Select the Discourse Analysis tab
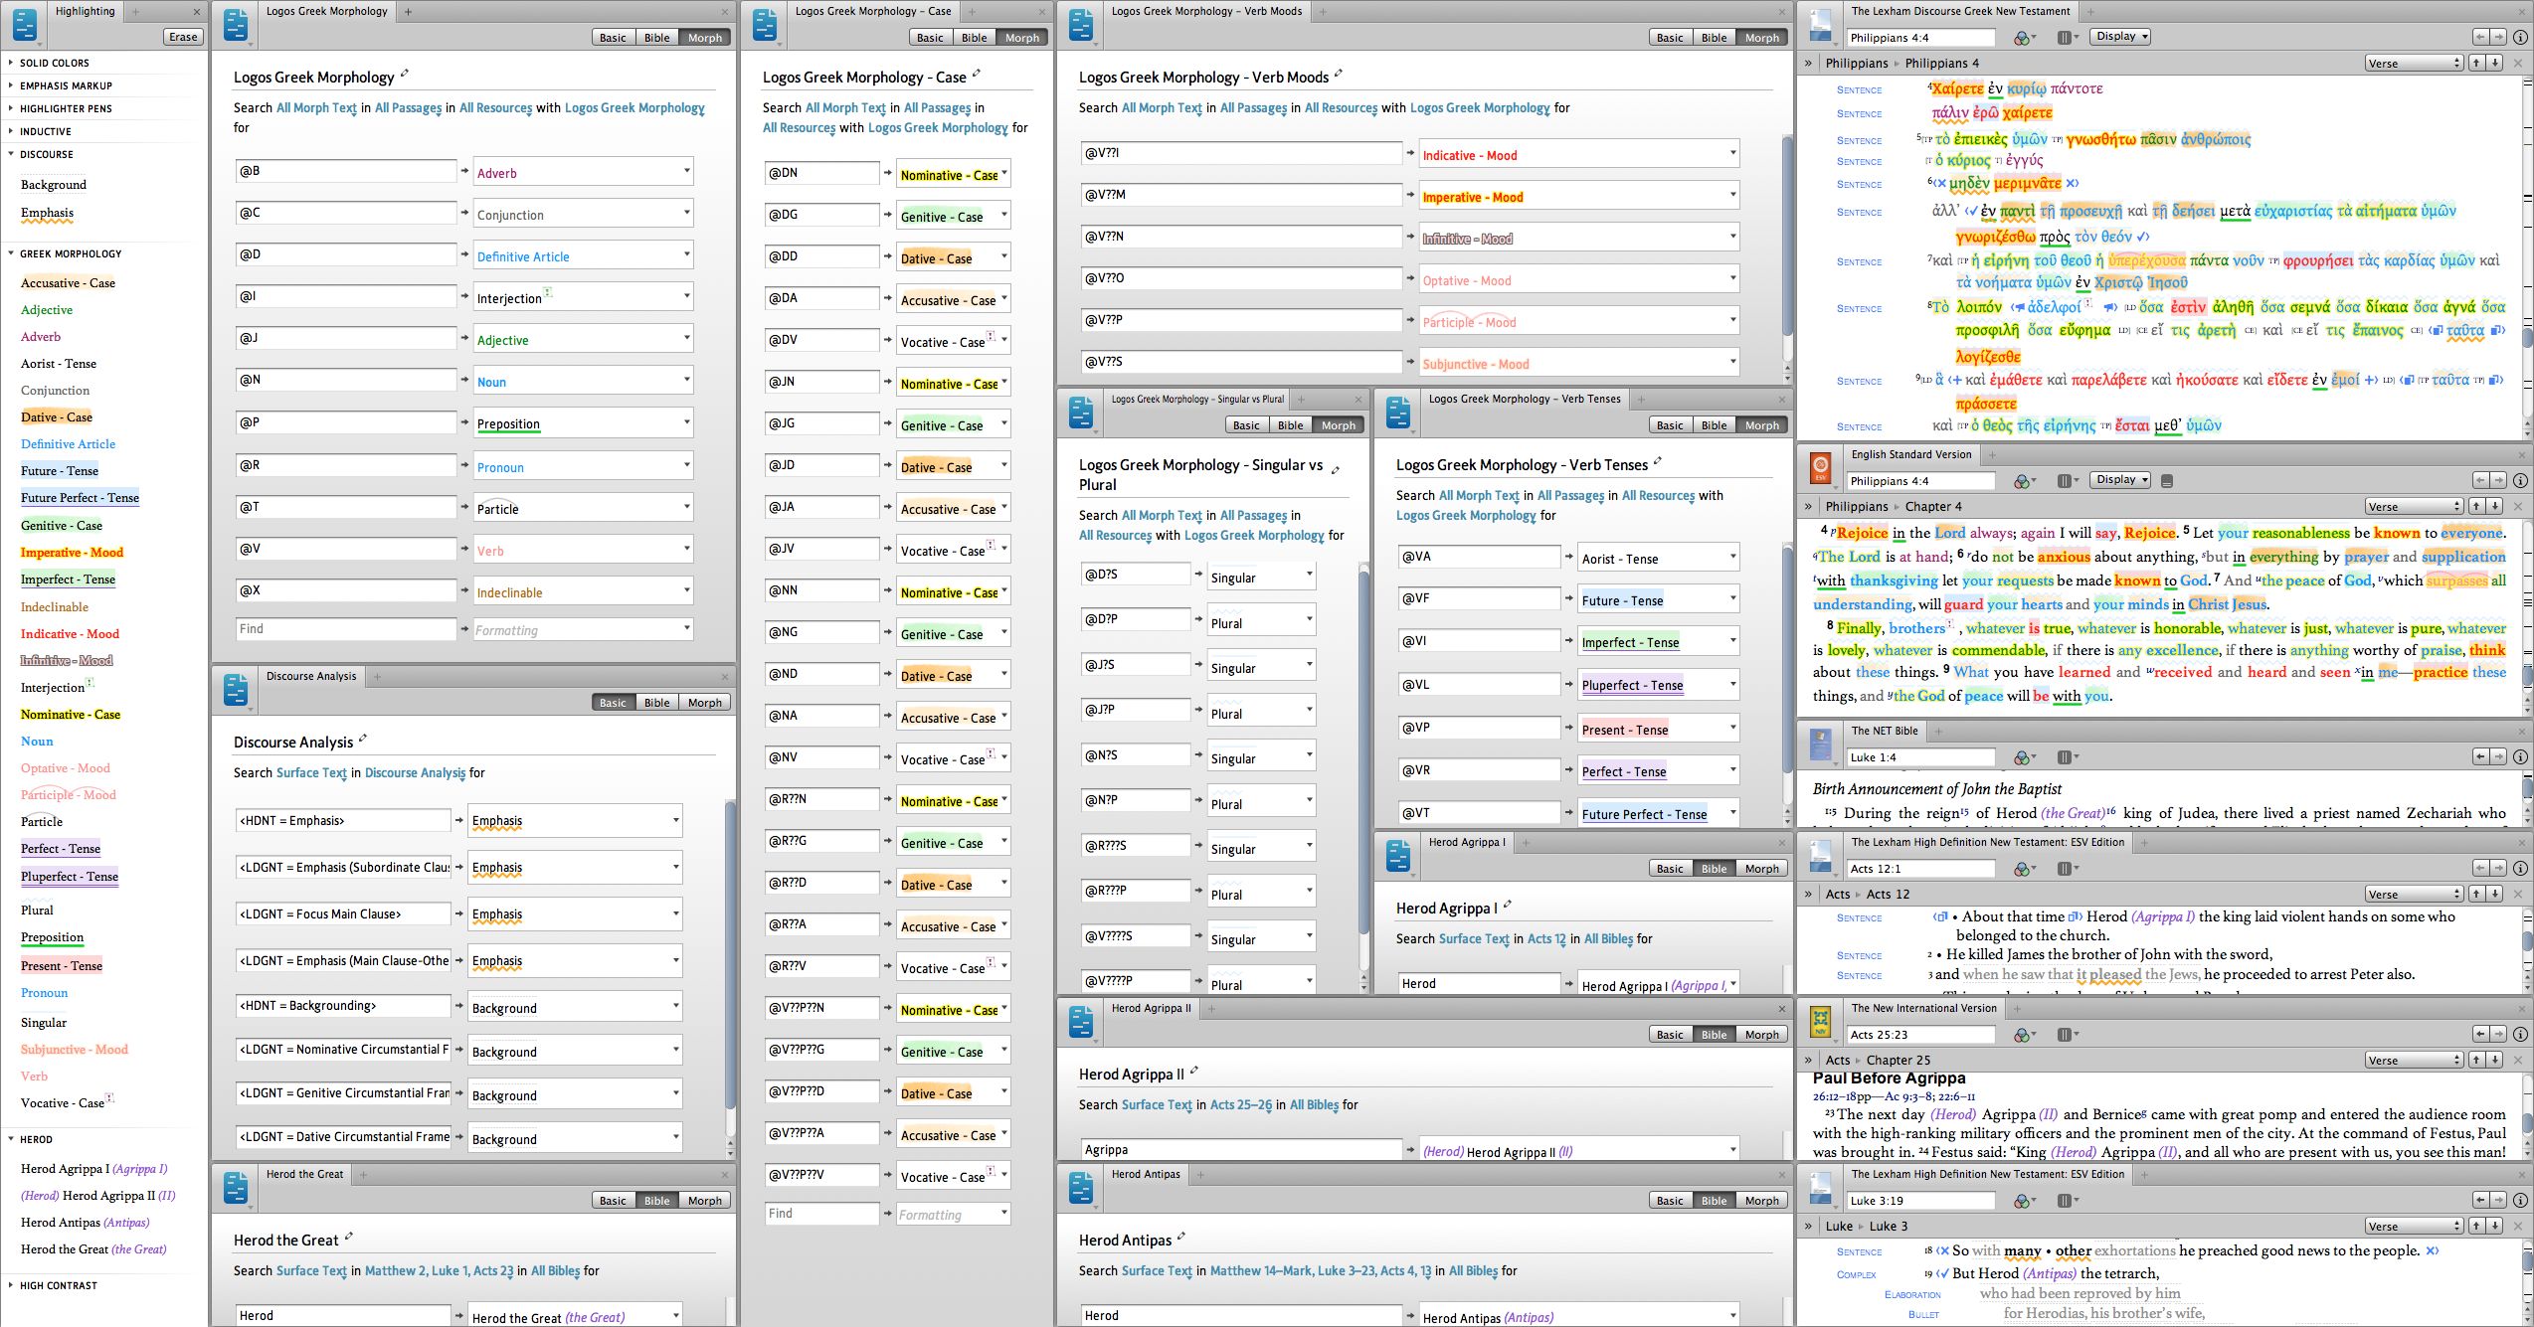This screenshot has width=2534, height=1327. [x=310, y=676]
